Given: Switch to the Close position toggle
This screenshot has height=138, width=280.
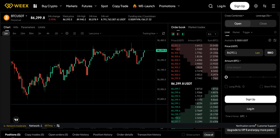Looking at the screenshot, I should click(263, 24).
